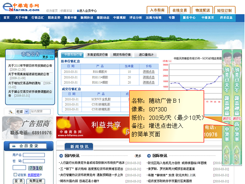245x184 pixels.
Task: Open notice 关于增加交易品种的通知
Action: (x=24, y=83)
